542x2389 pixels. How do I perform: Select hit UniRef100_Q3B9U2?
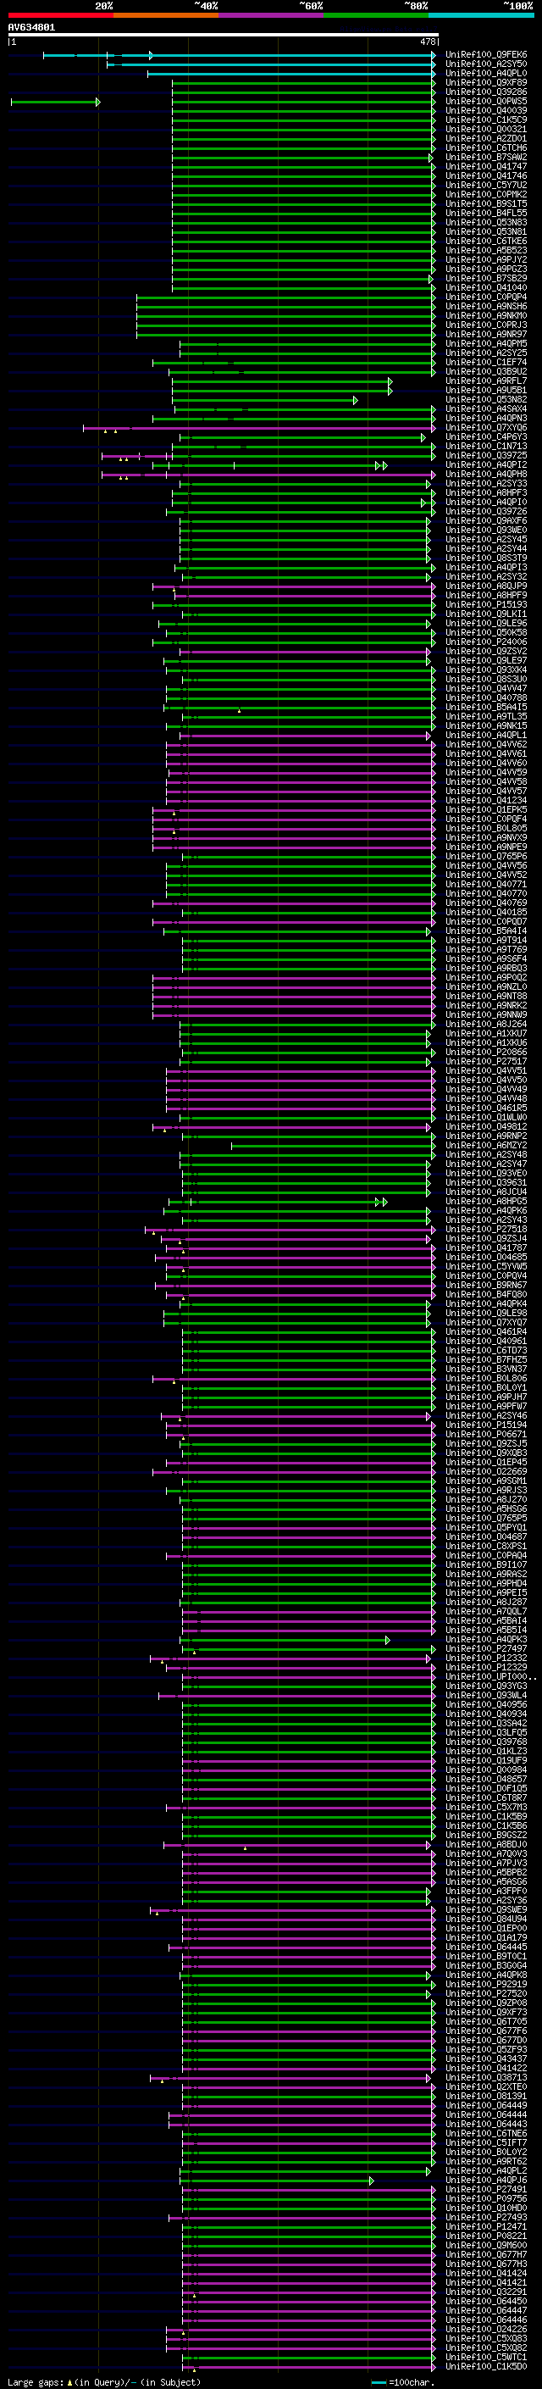486,372
